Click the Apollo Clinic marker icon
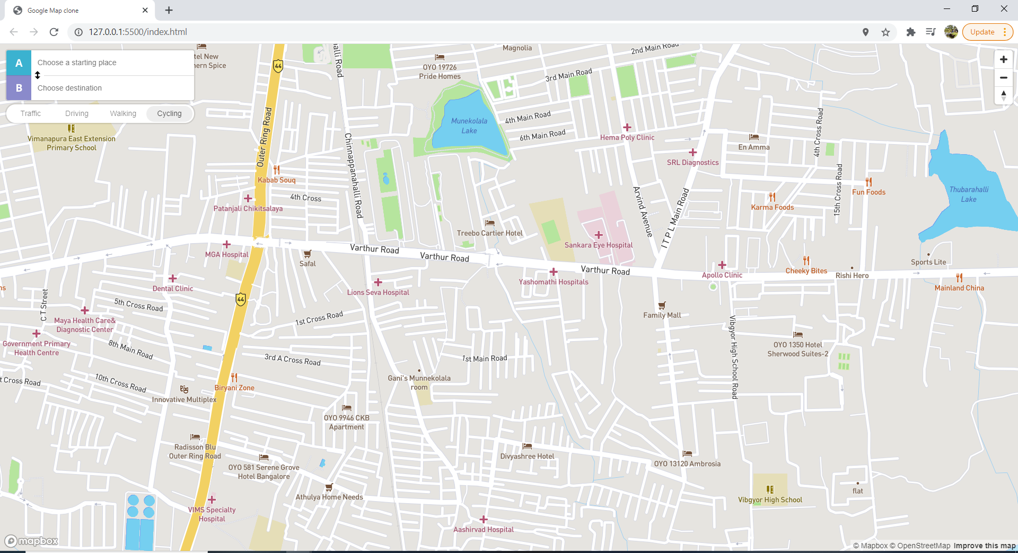 [x=722, y=265]
